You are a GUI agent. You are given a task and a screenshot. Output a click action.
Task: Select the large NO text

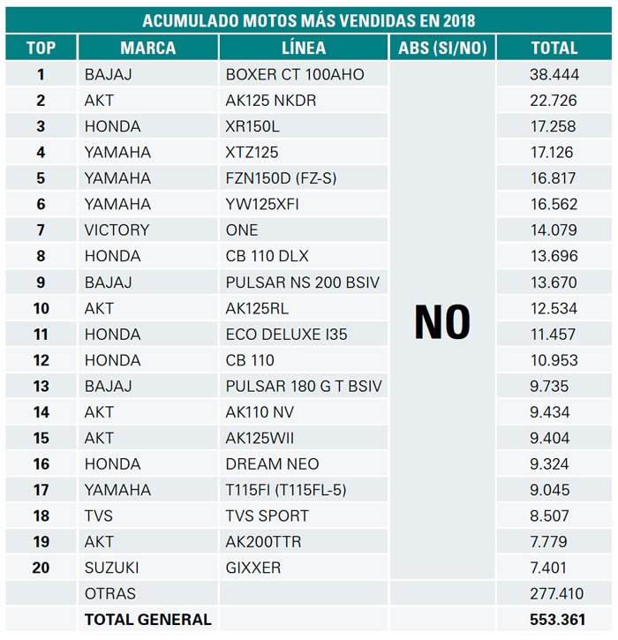pos(442,322)
